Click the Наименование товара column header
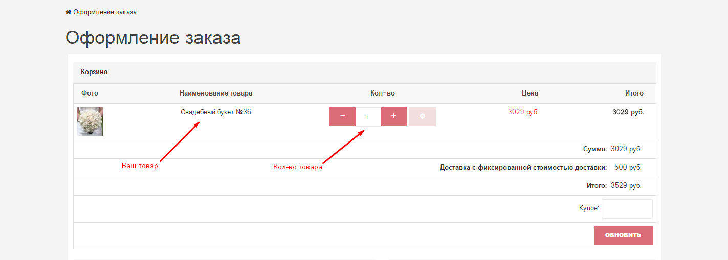The width and height of the screenshot is (728, 260). [x=215, y=93]
